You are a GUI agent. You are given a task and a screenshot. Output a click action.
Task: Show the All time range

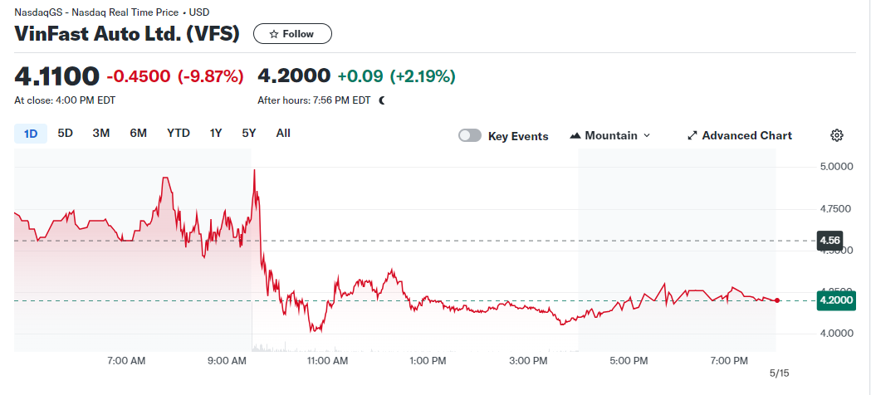tap(283, 133)
